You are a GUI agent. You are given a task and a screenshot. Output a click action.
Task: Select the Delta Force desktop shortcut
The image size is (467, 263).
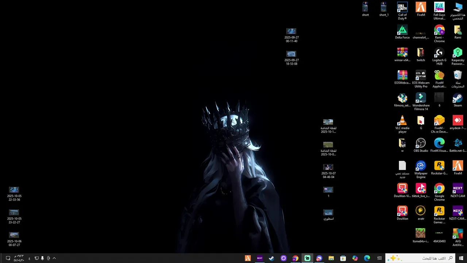tap(402, 32)
